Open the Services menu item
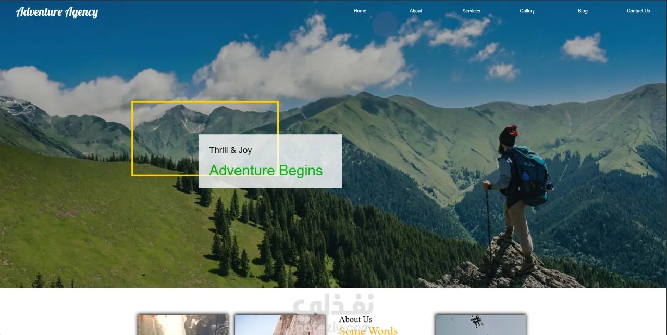 click(471, 11)
